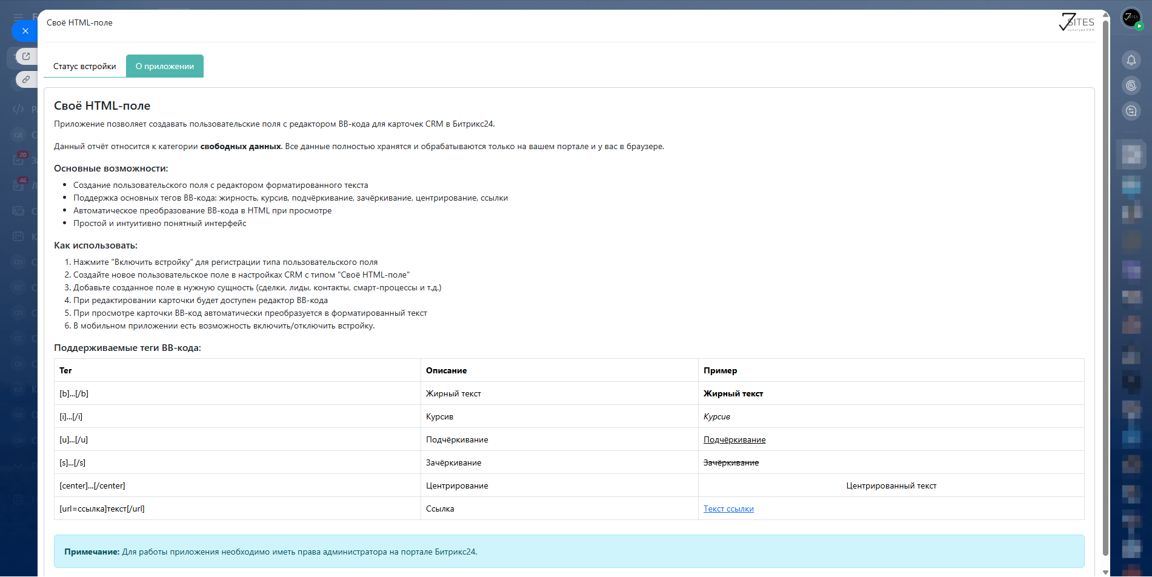
Task: Click the bullet Простой и интуитивно понятный интерфейс
Action: tap(160, 223)
